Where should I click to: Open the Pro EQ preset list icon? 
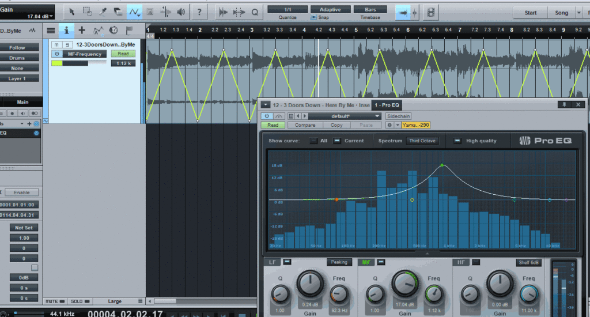(x=291, y=116)
